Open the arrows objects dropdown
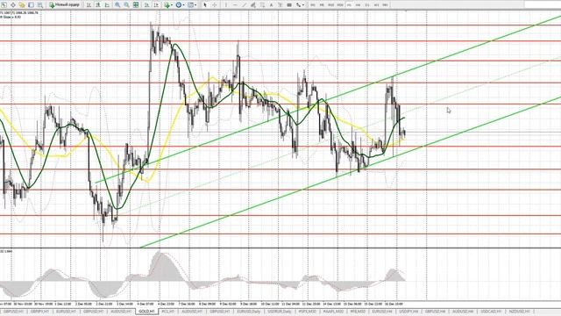This screenshot has height=316, width=561. [299, 5]
